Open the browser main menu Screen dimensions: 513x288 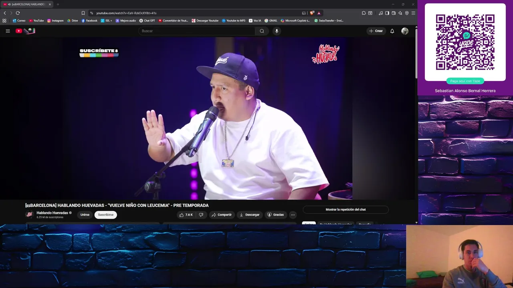click(413, 13)
